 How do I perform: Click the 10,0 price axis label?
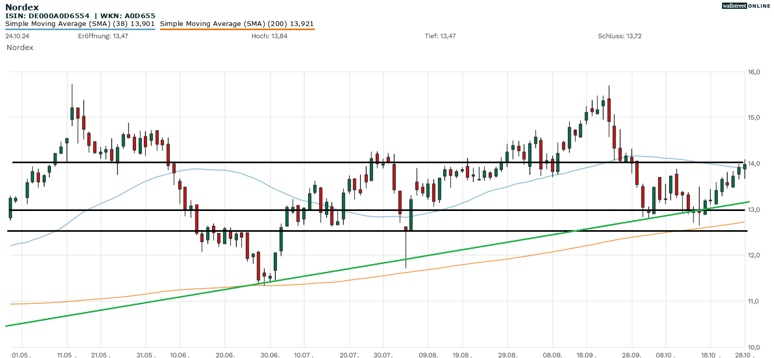pyautogui.click(x=754, y=347)
